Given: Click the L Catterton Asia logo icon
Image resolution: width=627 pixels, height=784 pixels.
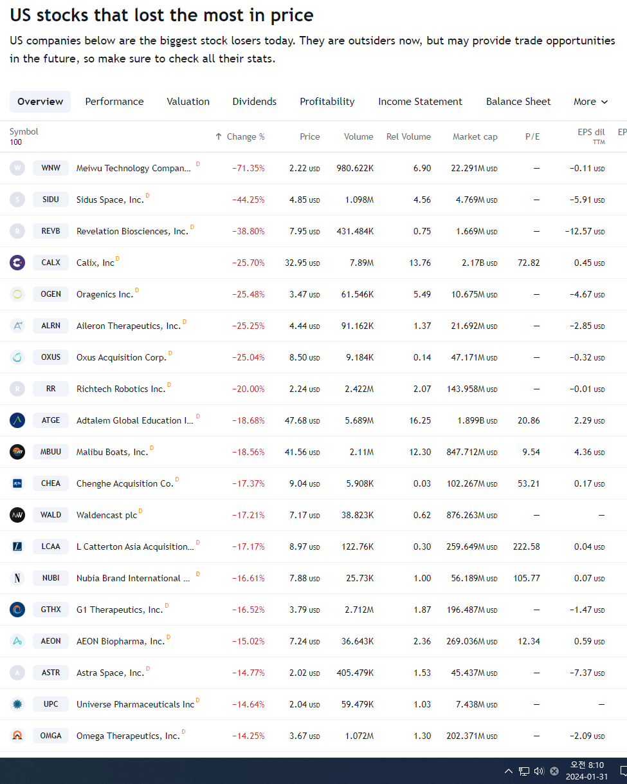Looking at the screenshot, I should [17, 546].
